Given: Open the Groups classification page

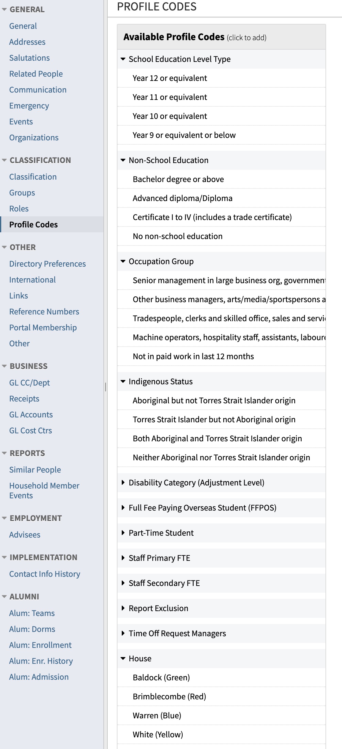Looking at the screenshot, I should (x=22, y=193).
